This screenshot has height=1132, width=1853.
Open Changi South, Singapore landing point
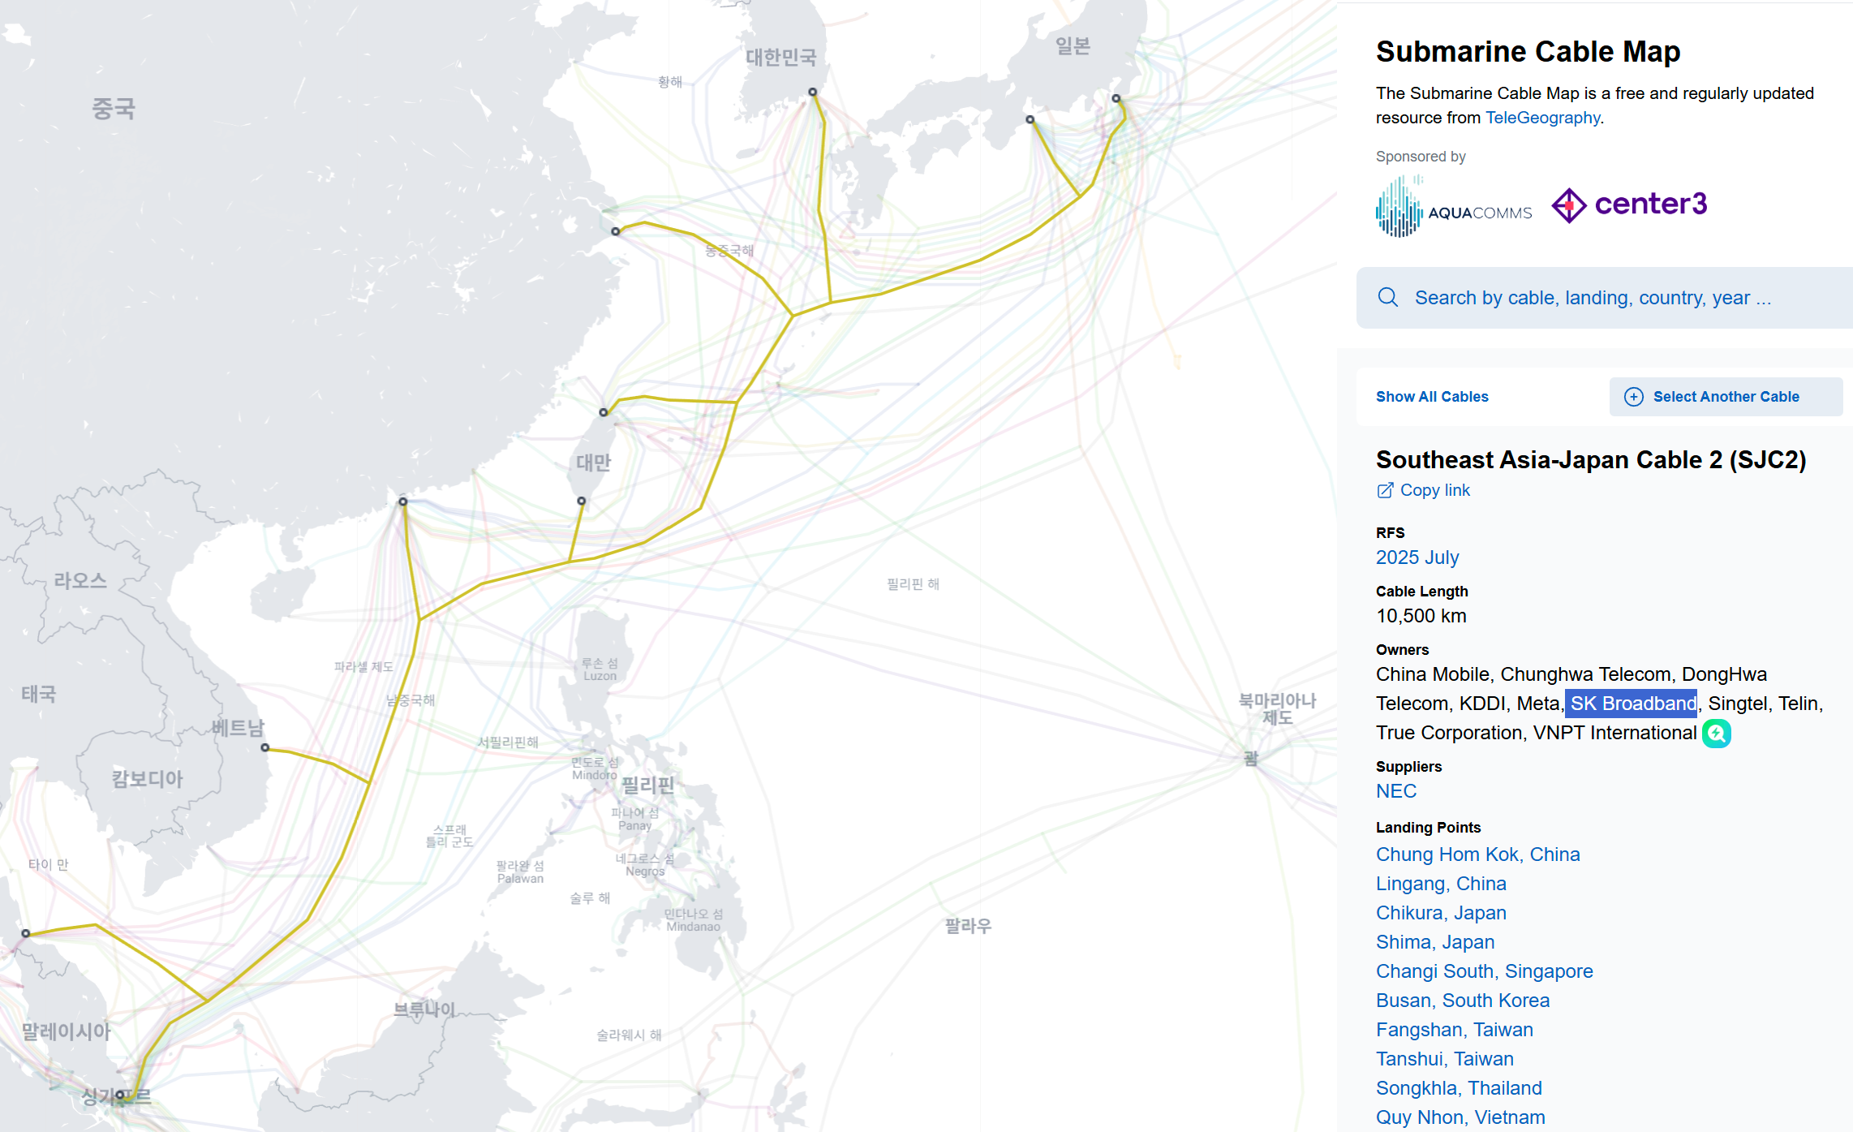[x=1485, y=971]
